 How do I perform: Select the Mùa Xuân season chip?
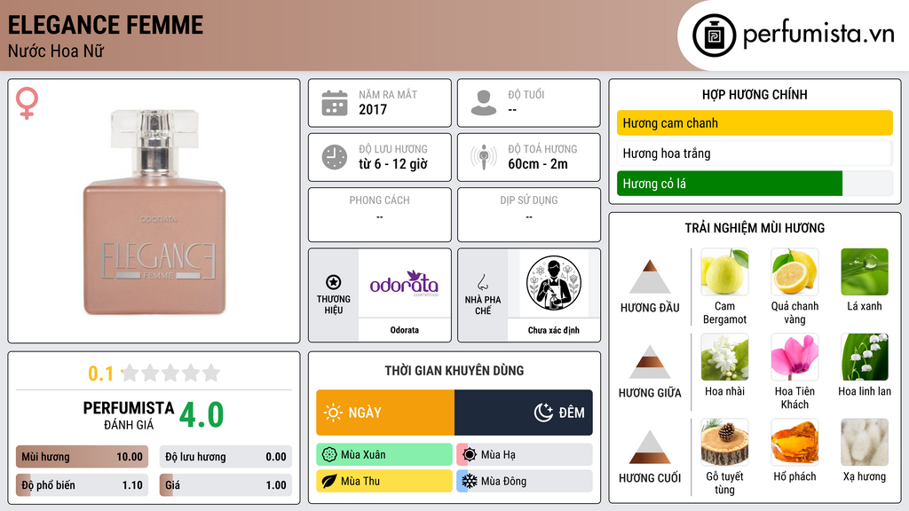[x=384, y=455]
